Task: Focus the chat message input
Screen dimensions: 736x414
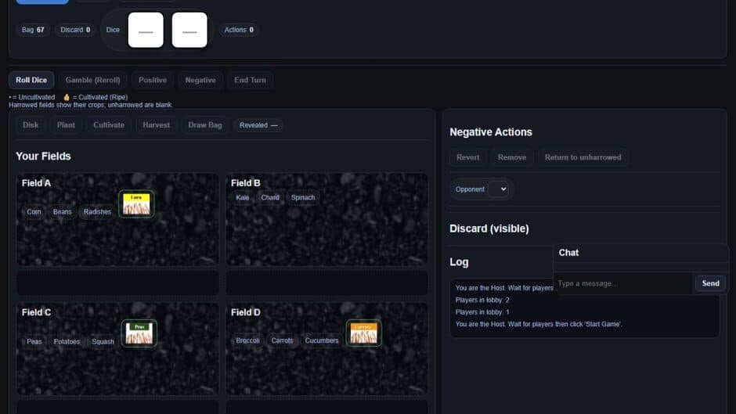Action: [622, 283]
